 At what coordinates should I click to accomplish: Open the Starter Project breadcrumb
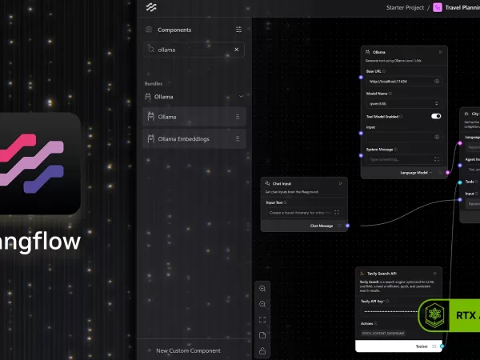tap(406, 7)
